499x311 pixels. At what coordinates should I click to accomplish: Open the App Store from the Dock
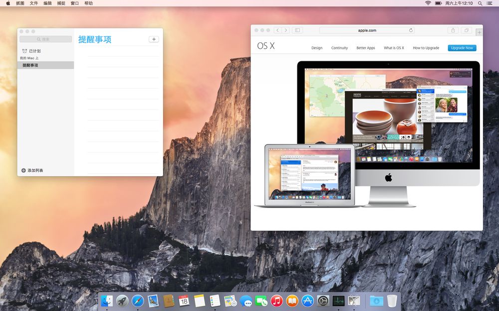tap(307, 301)
